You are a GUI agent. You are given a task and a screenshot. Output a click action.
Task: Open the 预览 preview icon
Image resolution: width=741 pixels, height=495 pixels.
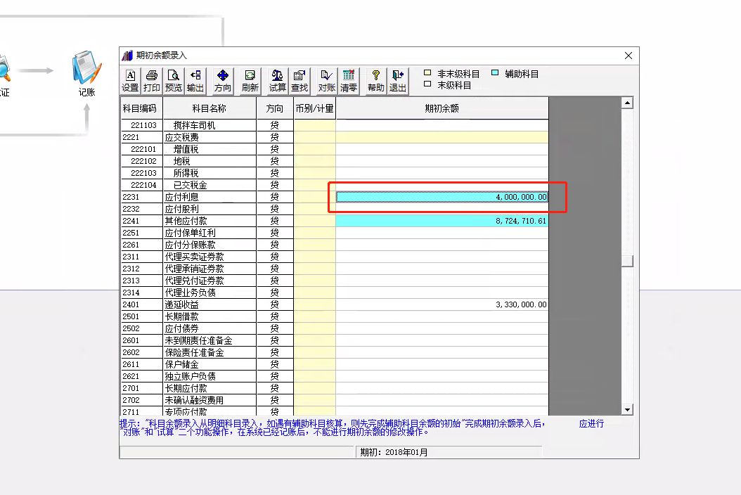click(174, 81)
